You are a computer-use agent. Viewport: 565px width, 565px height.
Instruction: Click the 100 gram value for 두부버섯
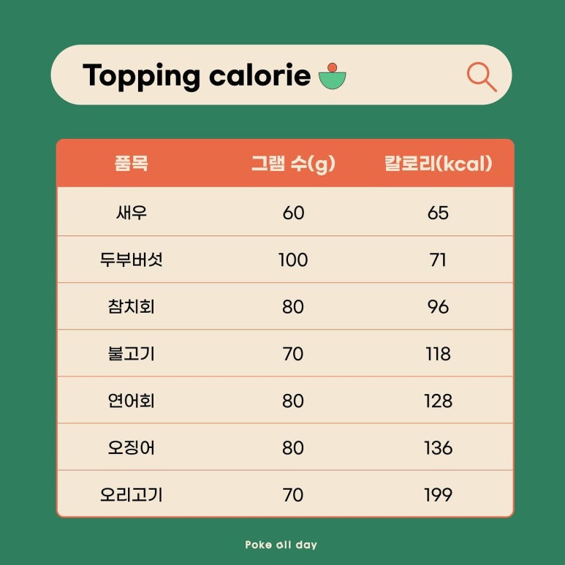tap(293, 259)
